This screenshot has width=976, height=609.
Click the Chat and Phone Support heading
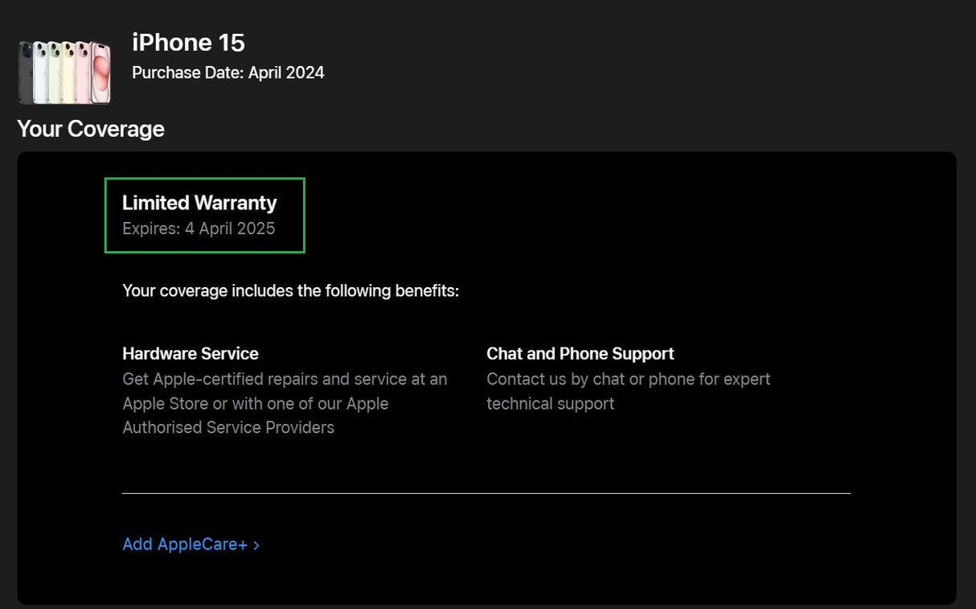(580, 354)
